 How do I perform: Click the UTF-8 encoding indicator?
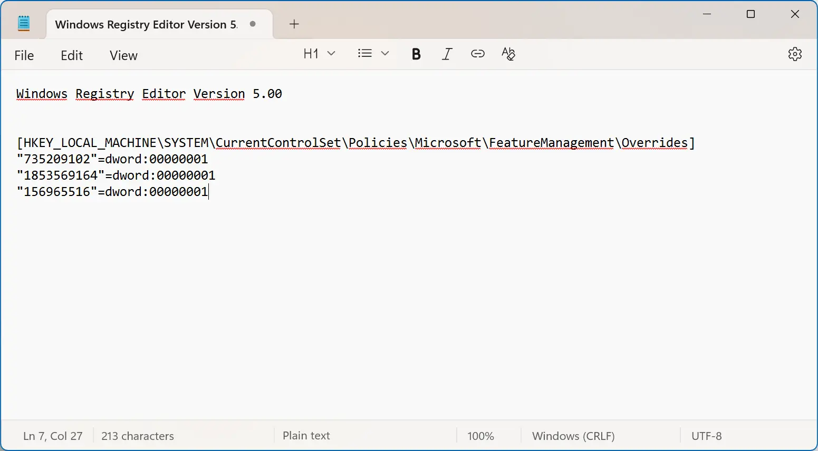(706, 436)
